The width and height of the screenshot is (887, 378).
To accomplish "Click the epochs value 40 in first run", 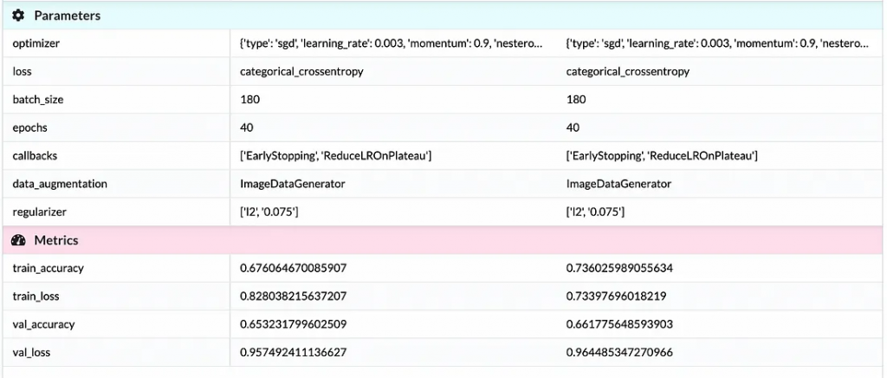I will point(247,128).
